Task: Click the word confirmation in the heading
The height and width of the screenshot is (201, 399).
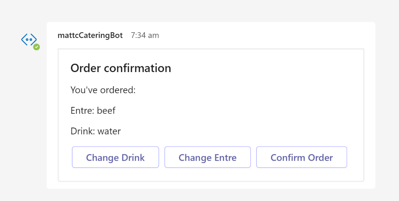Action: pos(138,68)
